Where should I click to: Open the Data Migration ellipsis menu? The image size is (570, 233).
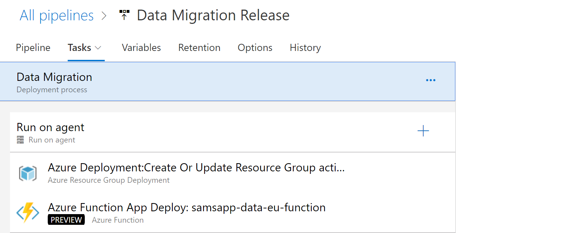(x=430, y=80)
